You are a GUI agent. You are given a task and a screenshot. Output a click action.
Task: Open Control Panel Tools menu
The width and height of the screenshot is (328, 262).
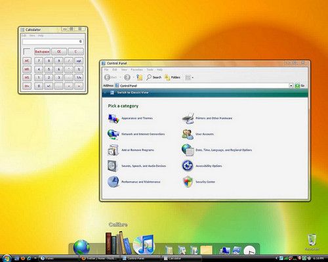point(150,70)
